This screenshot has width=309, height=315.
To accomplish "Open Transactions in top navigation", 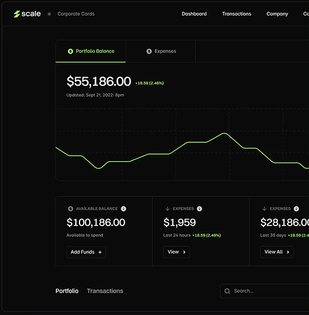I will pos(237,14).
